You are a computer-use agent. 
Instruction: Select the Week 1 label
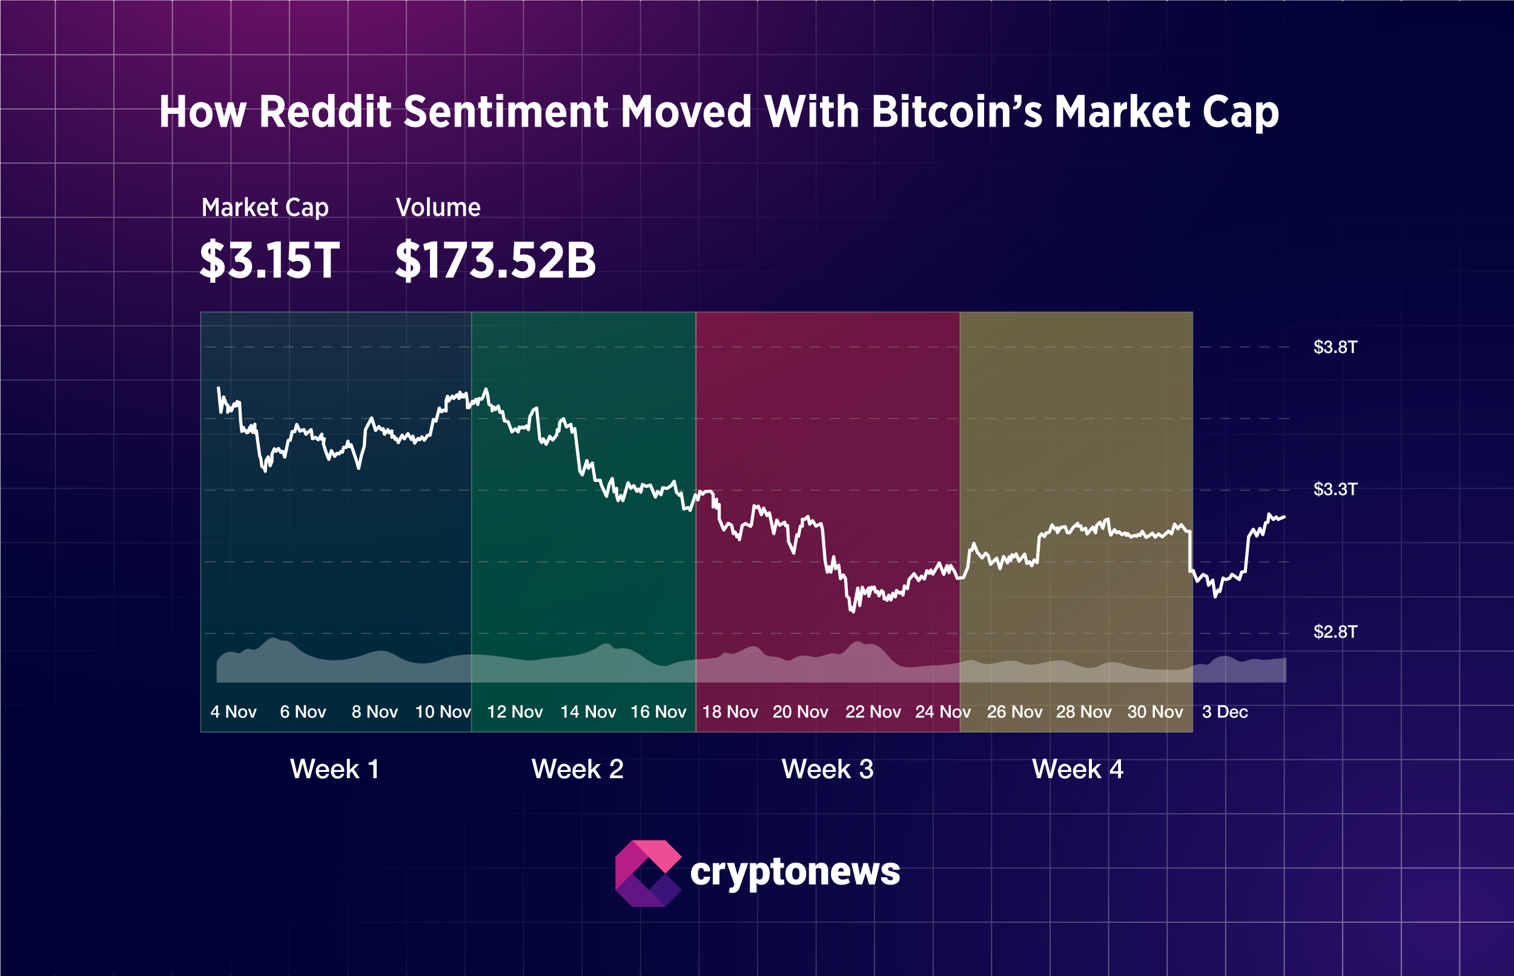point(335,770)
